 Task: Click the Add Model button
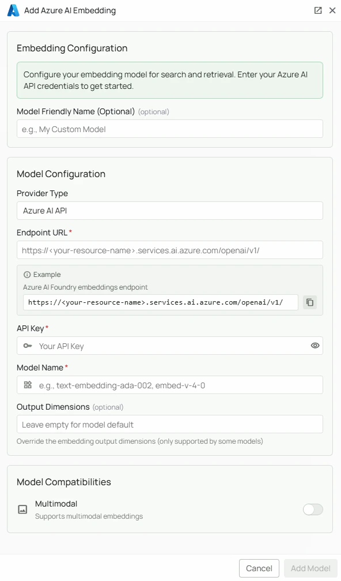[310, 568]
